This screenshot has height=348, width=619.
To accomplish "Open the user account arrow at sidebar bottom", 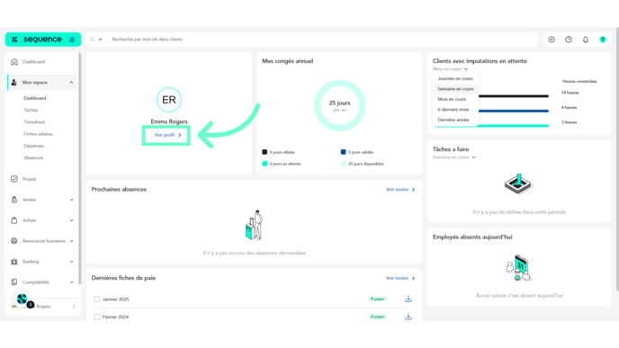I will (x=74, y=307).
